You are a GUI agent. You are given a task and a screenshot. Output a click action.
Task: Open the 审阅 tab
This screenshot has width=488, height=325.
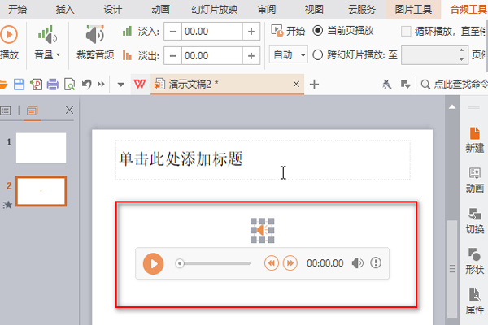pos(267,9)
